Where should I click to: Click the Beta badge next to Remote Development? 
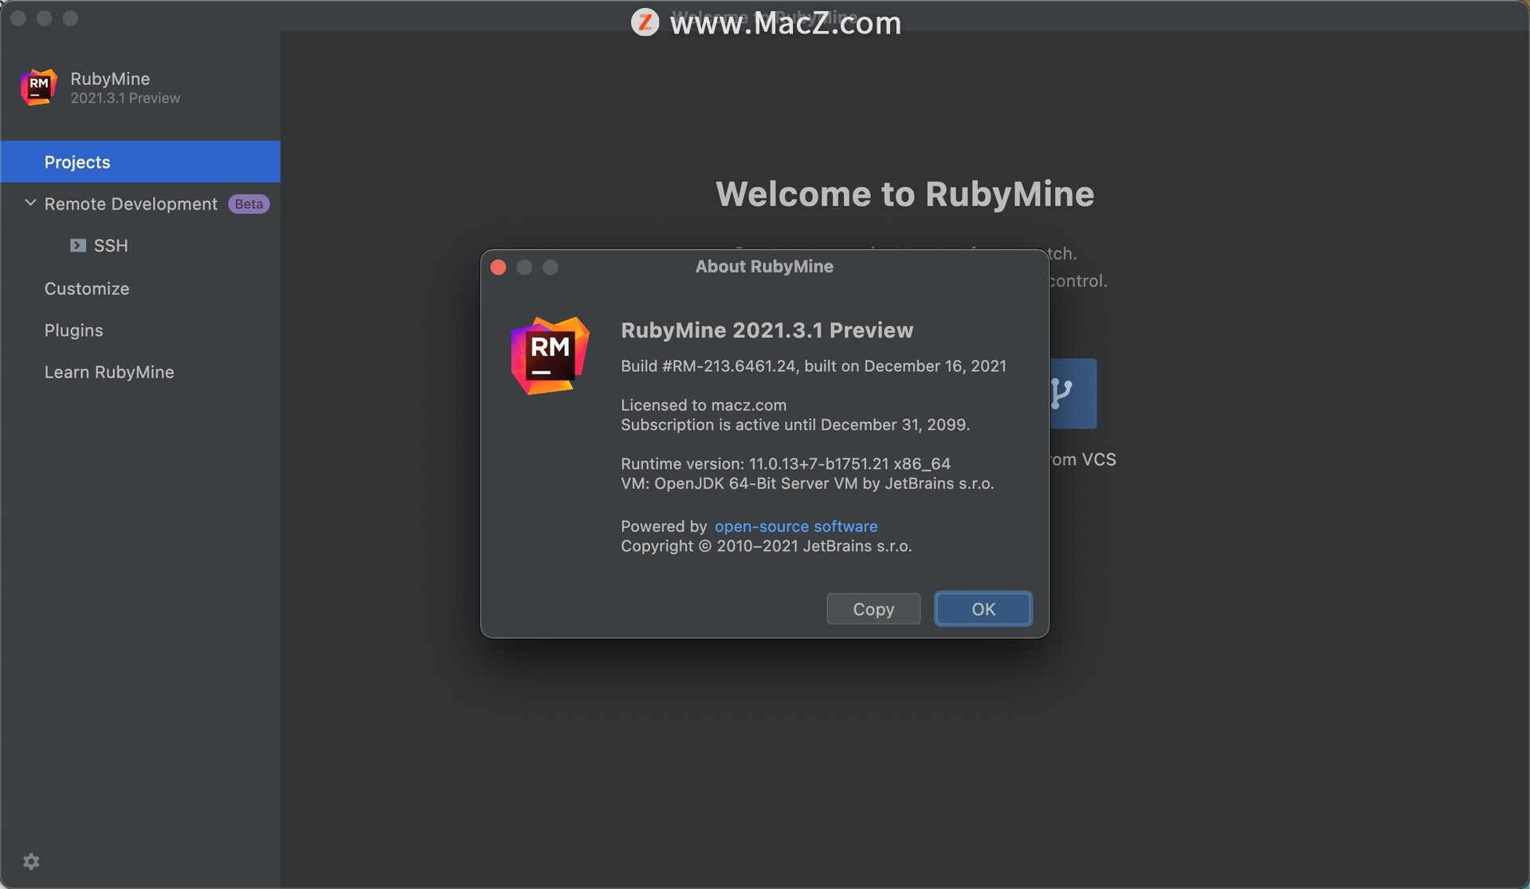(249, 204)
